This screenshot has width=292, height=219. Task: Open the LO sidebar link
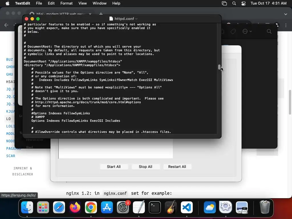click(8, 119)
